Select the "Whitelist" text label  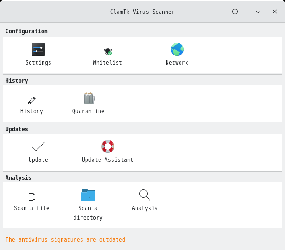point(107,63)
